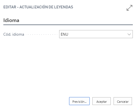Toggle the Idioma FastTab heading
Screen dimensions: 137x110
[x=11, y=20]
